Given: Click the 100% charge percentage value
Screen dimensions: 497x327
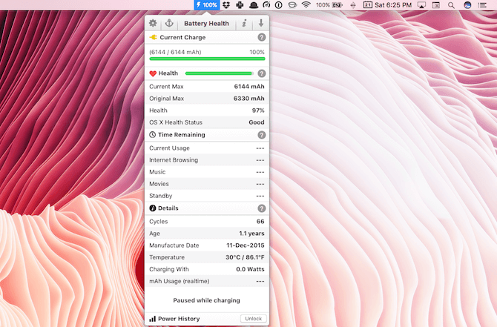Looking at the screenshot, I should click(x=257, y=52).
